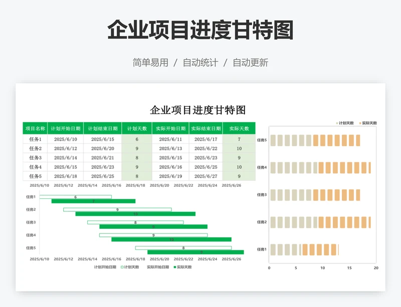Screen dimensions: 401x307
Task: Click the solid green 任务1 actual bar in the Gantt chart
Action: pyautogui.click(x=93, y=201)
